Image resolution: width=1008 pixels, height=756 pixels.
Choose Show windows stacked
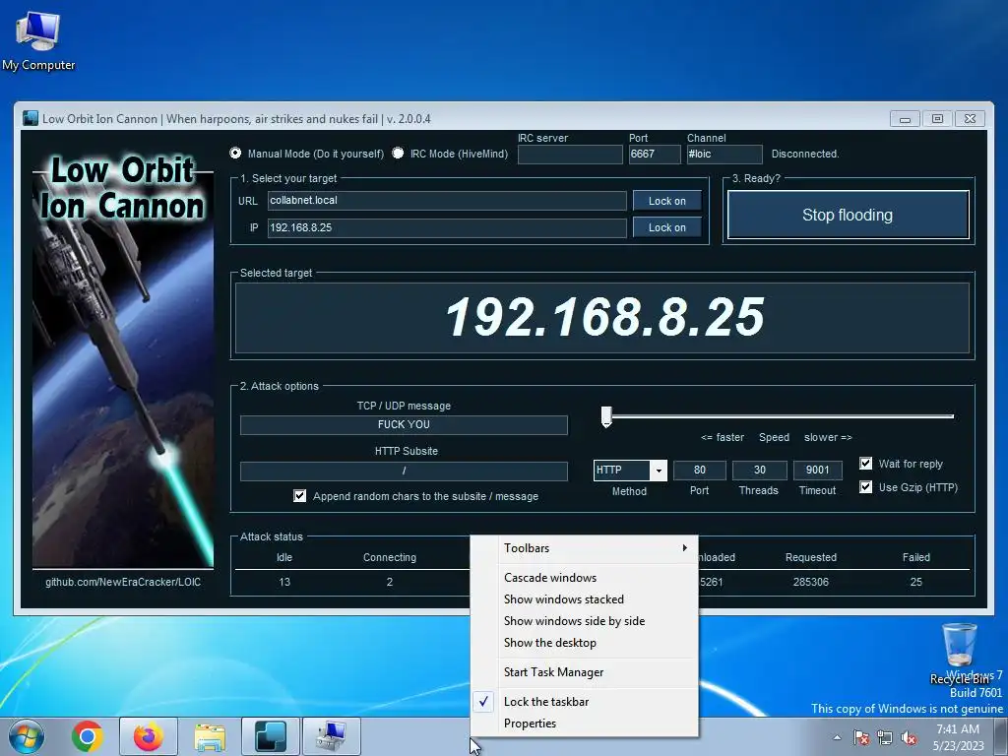[585, 599]
